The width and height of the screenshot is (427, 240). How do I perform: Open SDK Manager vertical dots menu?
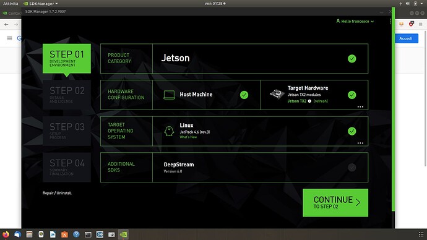coord(390,21)
